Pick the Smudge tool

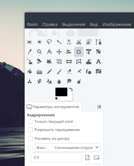pyautogui.click(x=69, y=81)
